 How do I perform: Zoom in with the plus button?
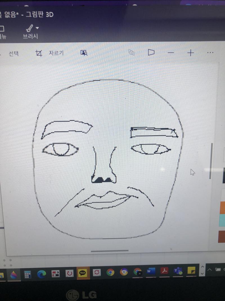191,53
